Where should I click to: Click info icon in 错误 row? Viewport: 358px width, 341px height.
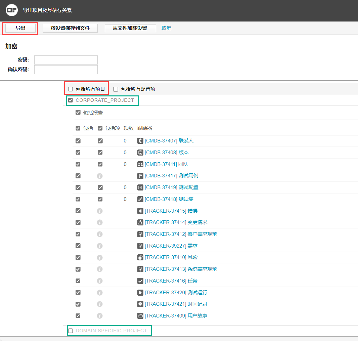click(100, 211)
